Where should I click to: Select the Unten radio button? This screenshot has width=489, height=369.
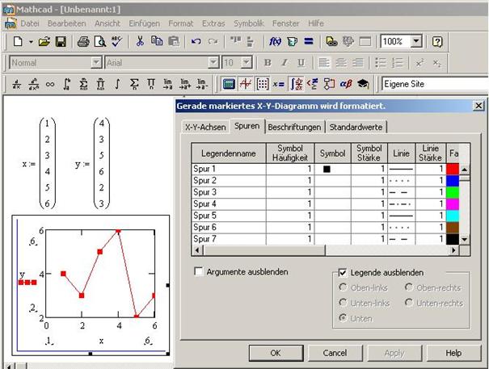(x=343, y=318)
